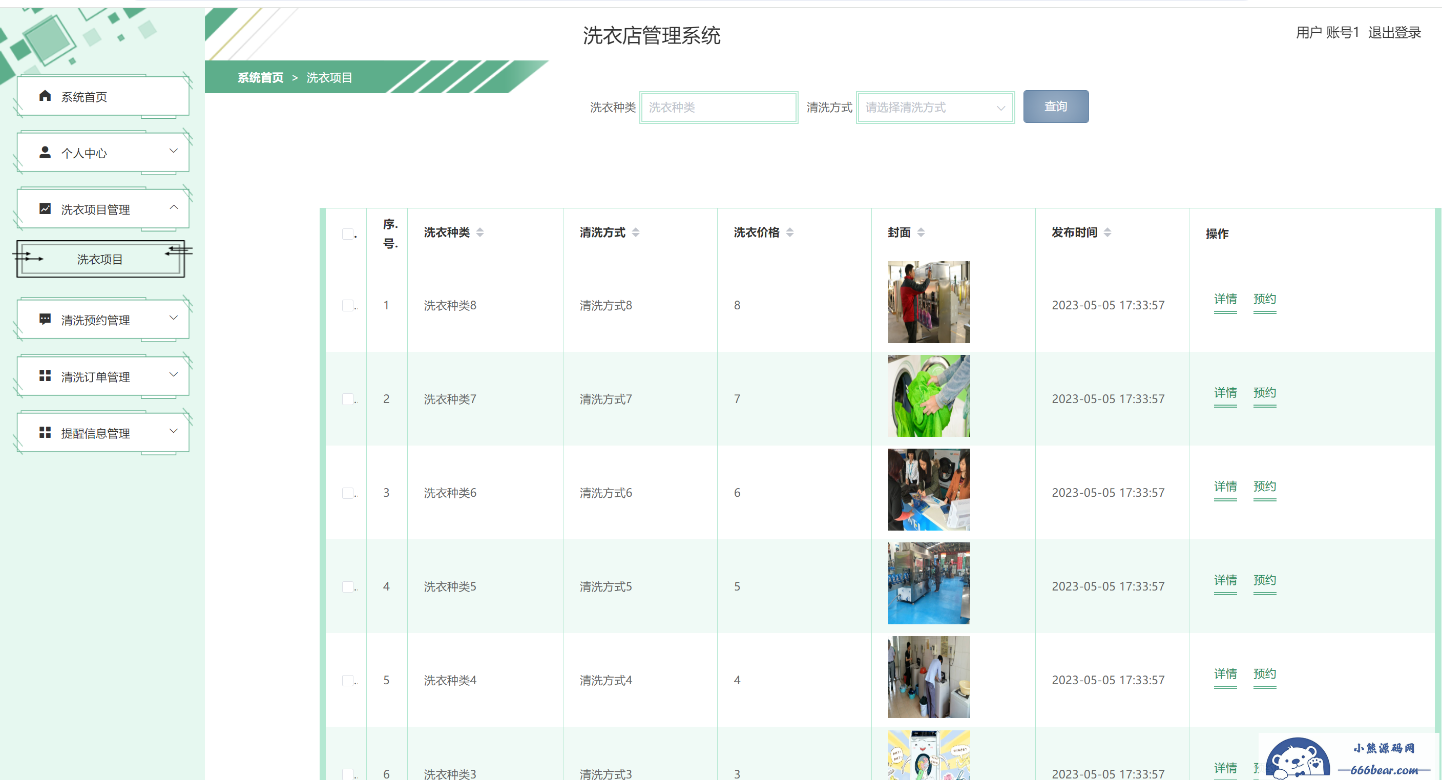Open 详情 for 洗衣种类5
1442x780 pixels.
click(x=1225, y=581)
